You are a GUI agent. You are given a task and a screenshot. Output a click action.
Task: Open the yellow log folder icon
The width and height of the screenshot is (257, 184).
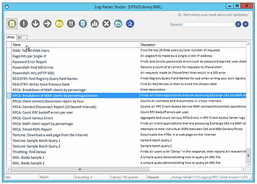59,24
